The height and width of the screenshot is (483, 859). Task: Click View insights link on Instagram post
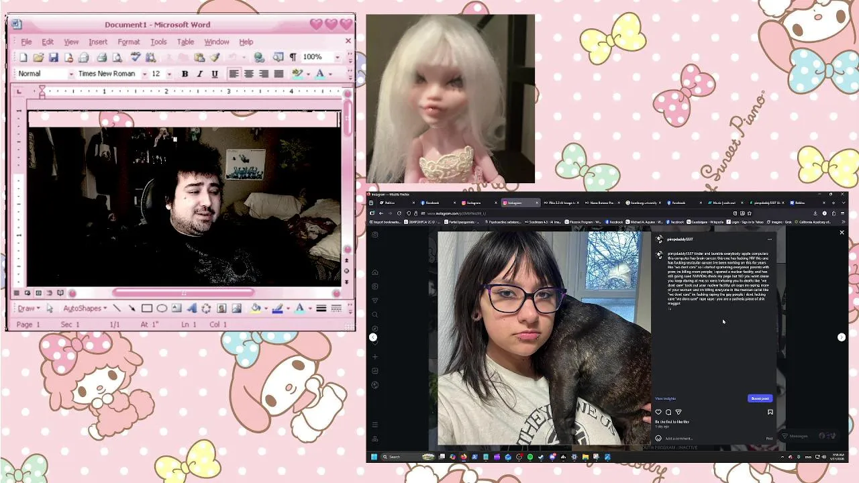pos(665,398)
